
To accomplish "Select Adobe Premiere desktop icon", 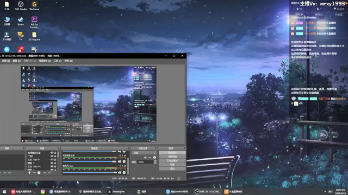I will tap(34, 23).
